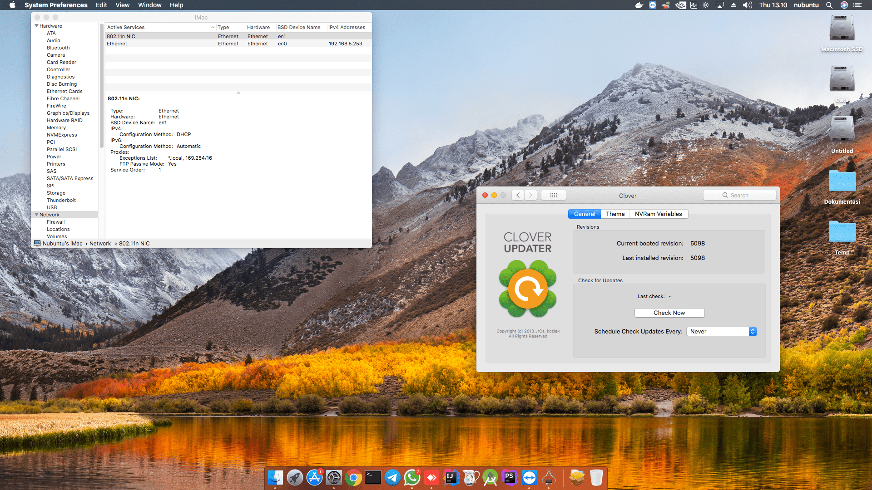Screen dimensions: 872x490
Task: Open the Schedule Check Updates dropdown set to Never
Action: tap(721, 331)
